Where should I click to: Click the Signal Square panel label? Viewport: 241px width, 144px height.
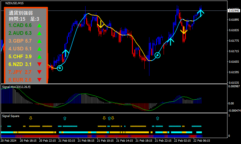point(11,116)
